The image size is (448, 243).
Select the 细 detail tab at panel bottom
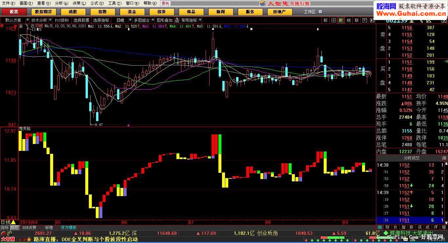coord(379,227)
